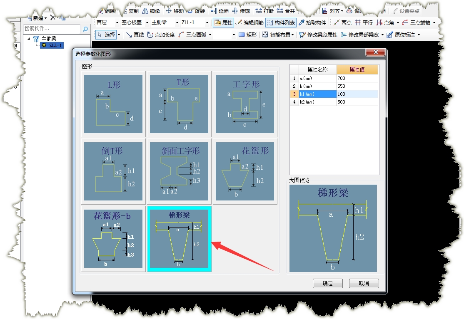Click the delete X icon beside 新建
The image size is (464, 319).
(52, 18)
